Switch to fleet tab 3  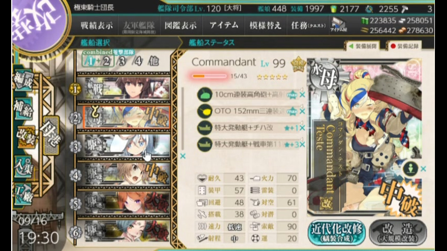(122, 61)
